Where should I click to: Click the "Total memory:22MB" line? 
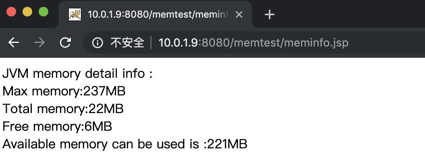point(63,109)
